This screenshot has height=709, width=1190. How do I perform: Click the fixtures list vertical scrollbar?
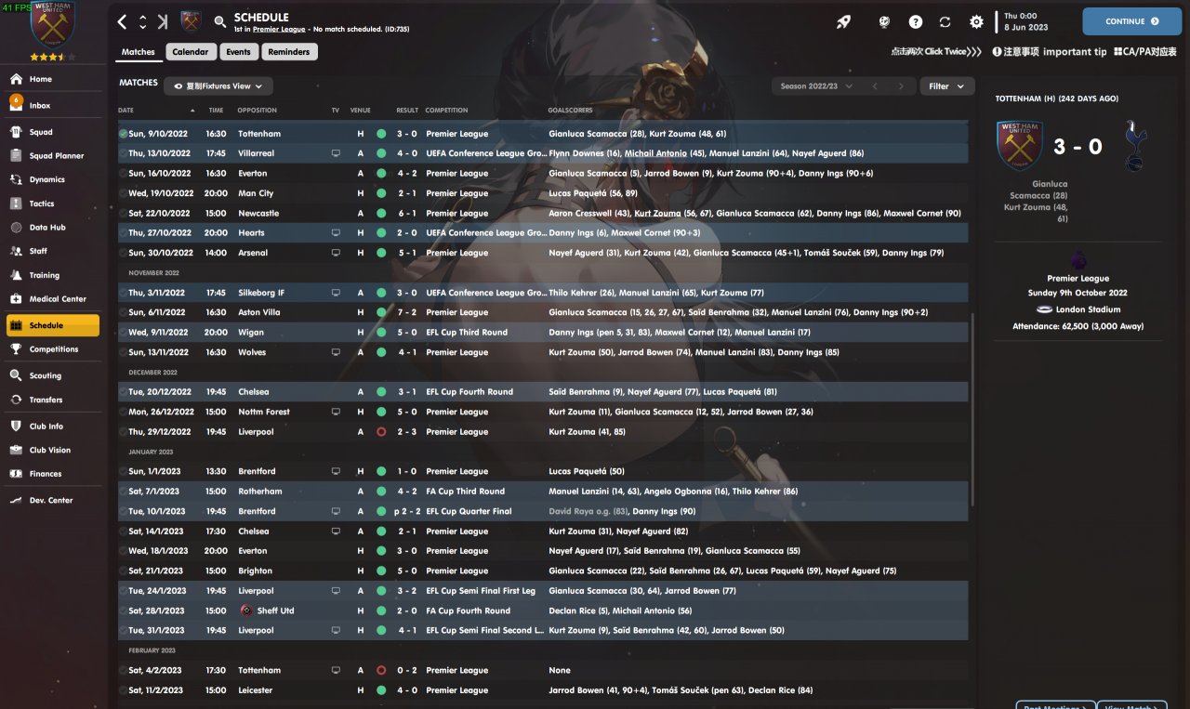pos(973,409)
